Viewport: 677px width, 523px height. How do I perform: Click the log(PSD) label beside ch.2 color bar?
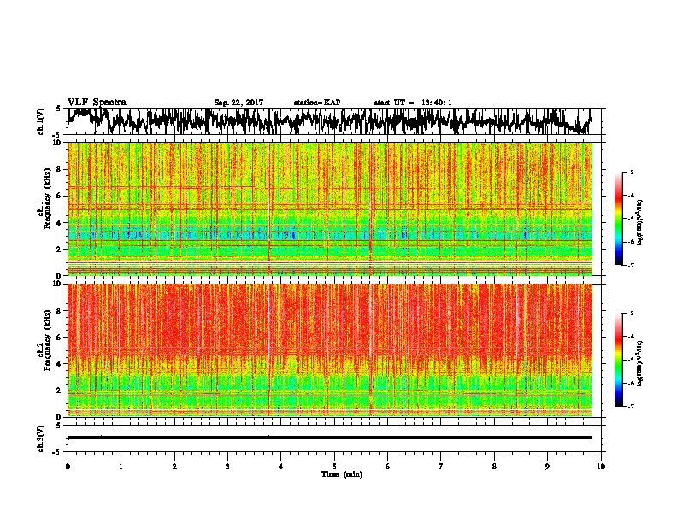(640, 363)
